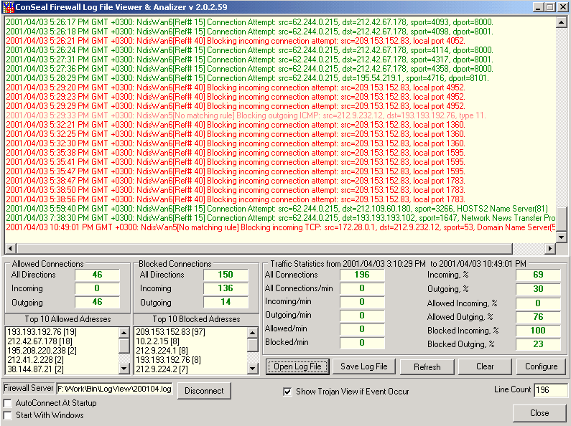Open Log File button
571x426 pixels.
(x=297, y=366)
